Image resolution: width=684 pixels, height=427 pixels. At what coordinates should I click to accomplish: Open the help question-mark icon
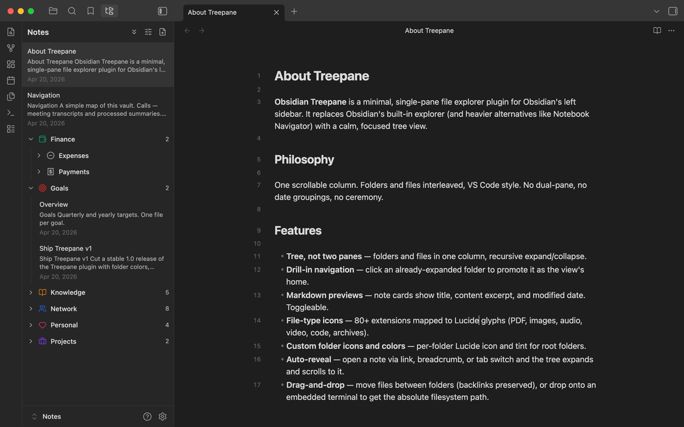tap(147, 417)
